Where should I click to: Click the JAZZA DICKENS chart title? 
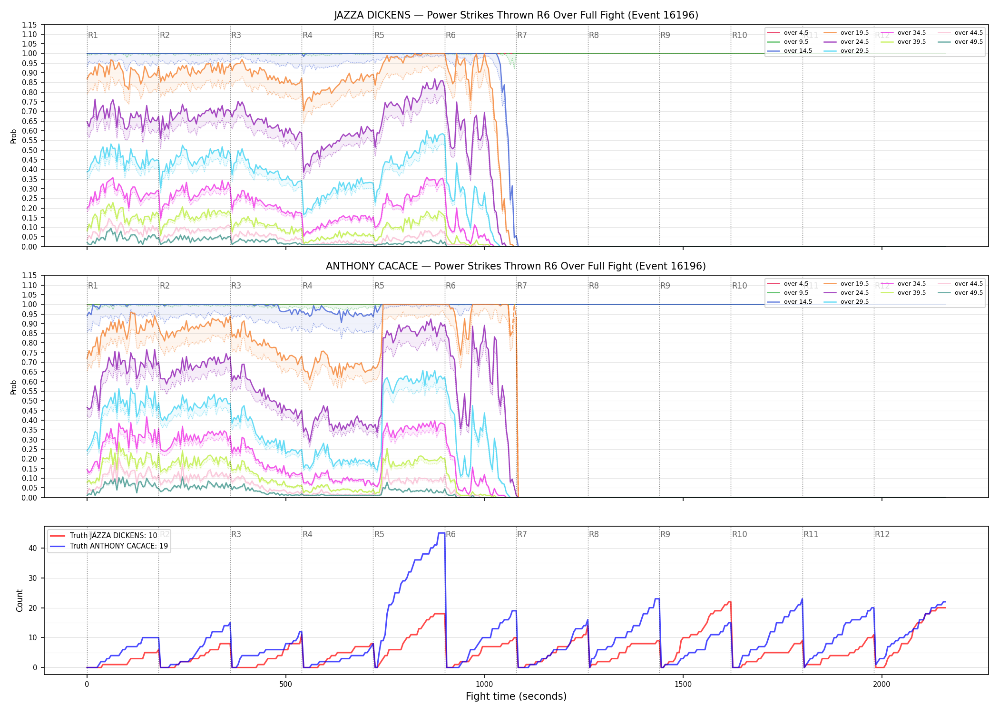tap(516, 15)
